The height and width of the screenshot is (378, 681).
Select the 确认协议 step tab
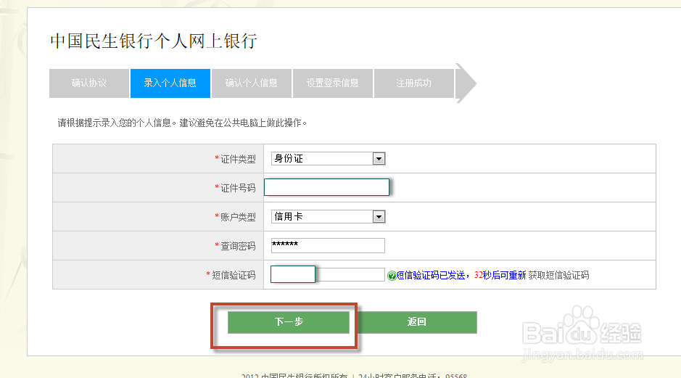tap(89, 83)
